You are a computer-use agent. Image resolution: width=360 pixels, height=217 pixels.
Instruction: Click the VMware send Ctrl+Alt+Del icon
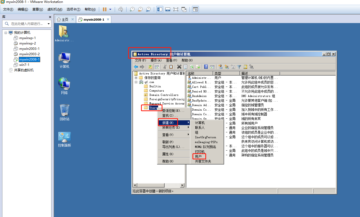121,9
